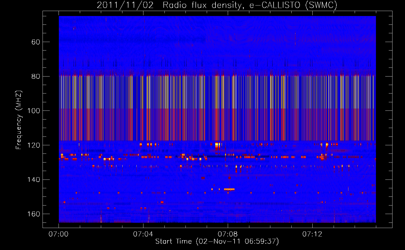The width and height of the screenshot is (405, 250).
Task: Click the 07:12 time tick label
Action: [x=312, y=234]
